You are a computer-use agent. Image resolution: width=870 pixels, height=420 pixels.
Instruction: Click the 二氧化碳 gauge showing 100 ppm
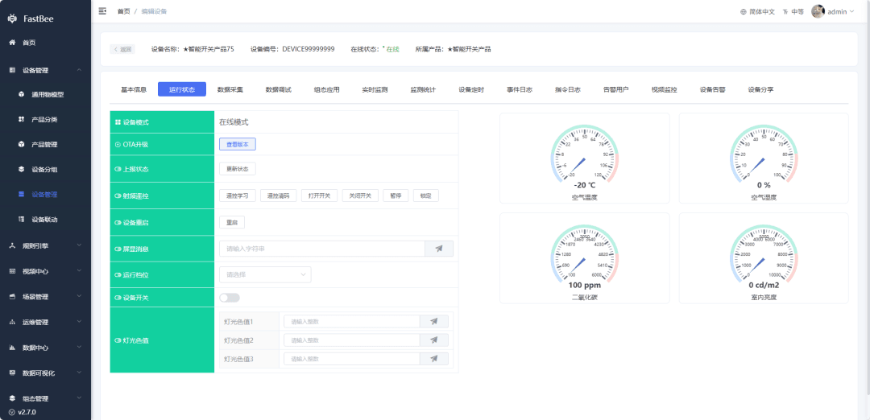pos(584,258)
